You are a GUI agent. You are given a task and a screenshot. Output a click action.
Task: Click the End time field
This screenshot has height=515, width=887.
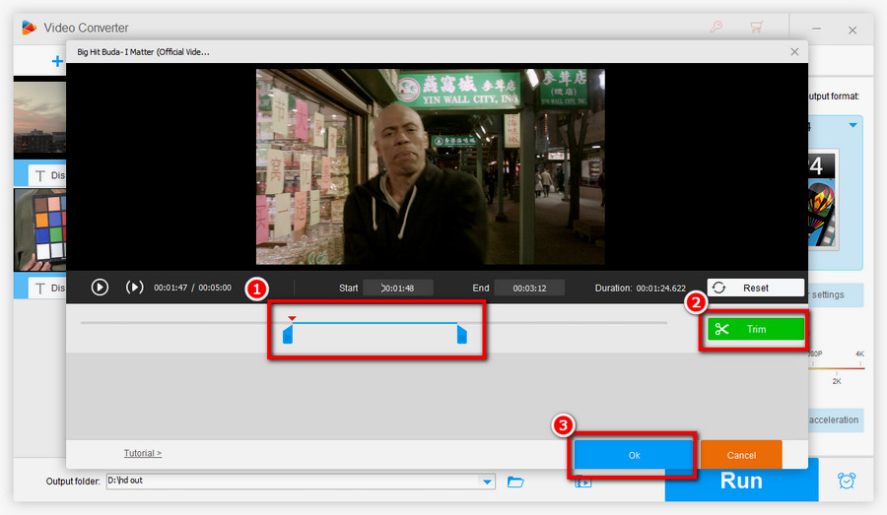pos(529,288)
